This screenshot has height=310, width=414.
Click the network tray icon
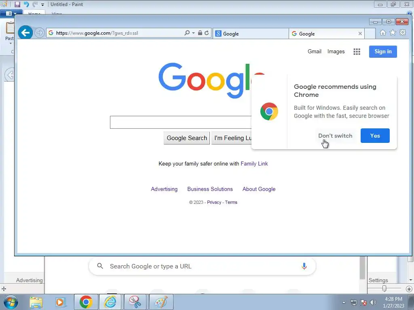pos(353,302)
